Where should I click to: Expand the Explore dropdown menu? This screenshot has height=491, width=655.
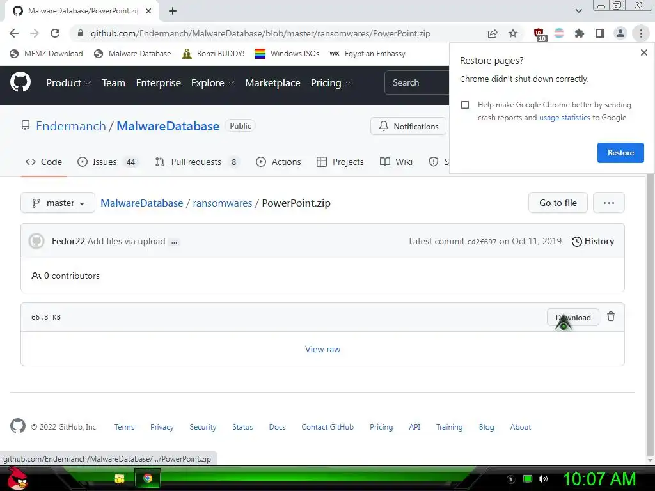point(212,82)
